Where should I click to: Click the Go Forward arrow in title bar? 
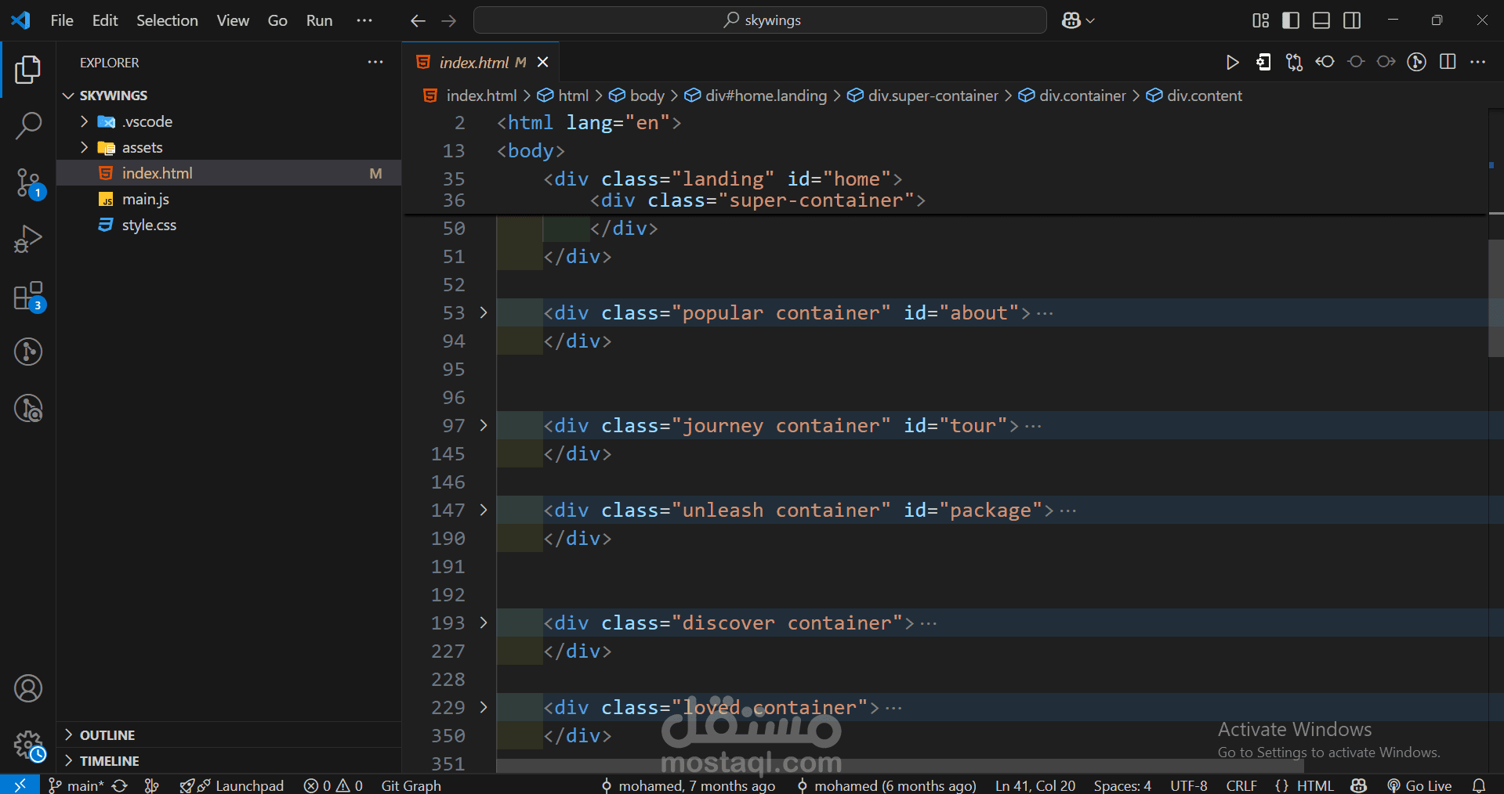449,20
